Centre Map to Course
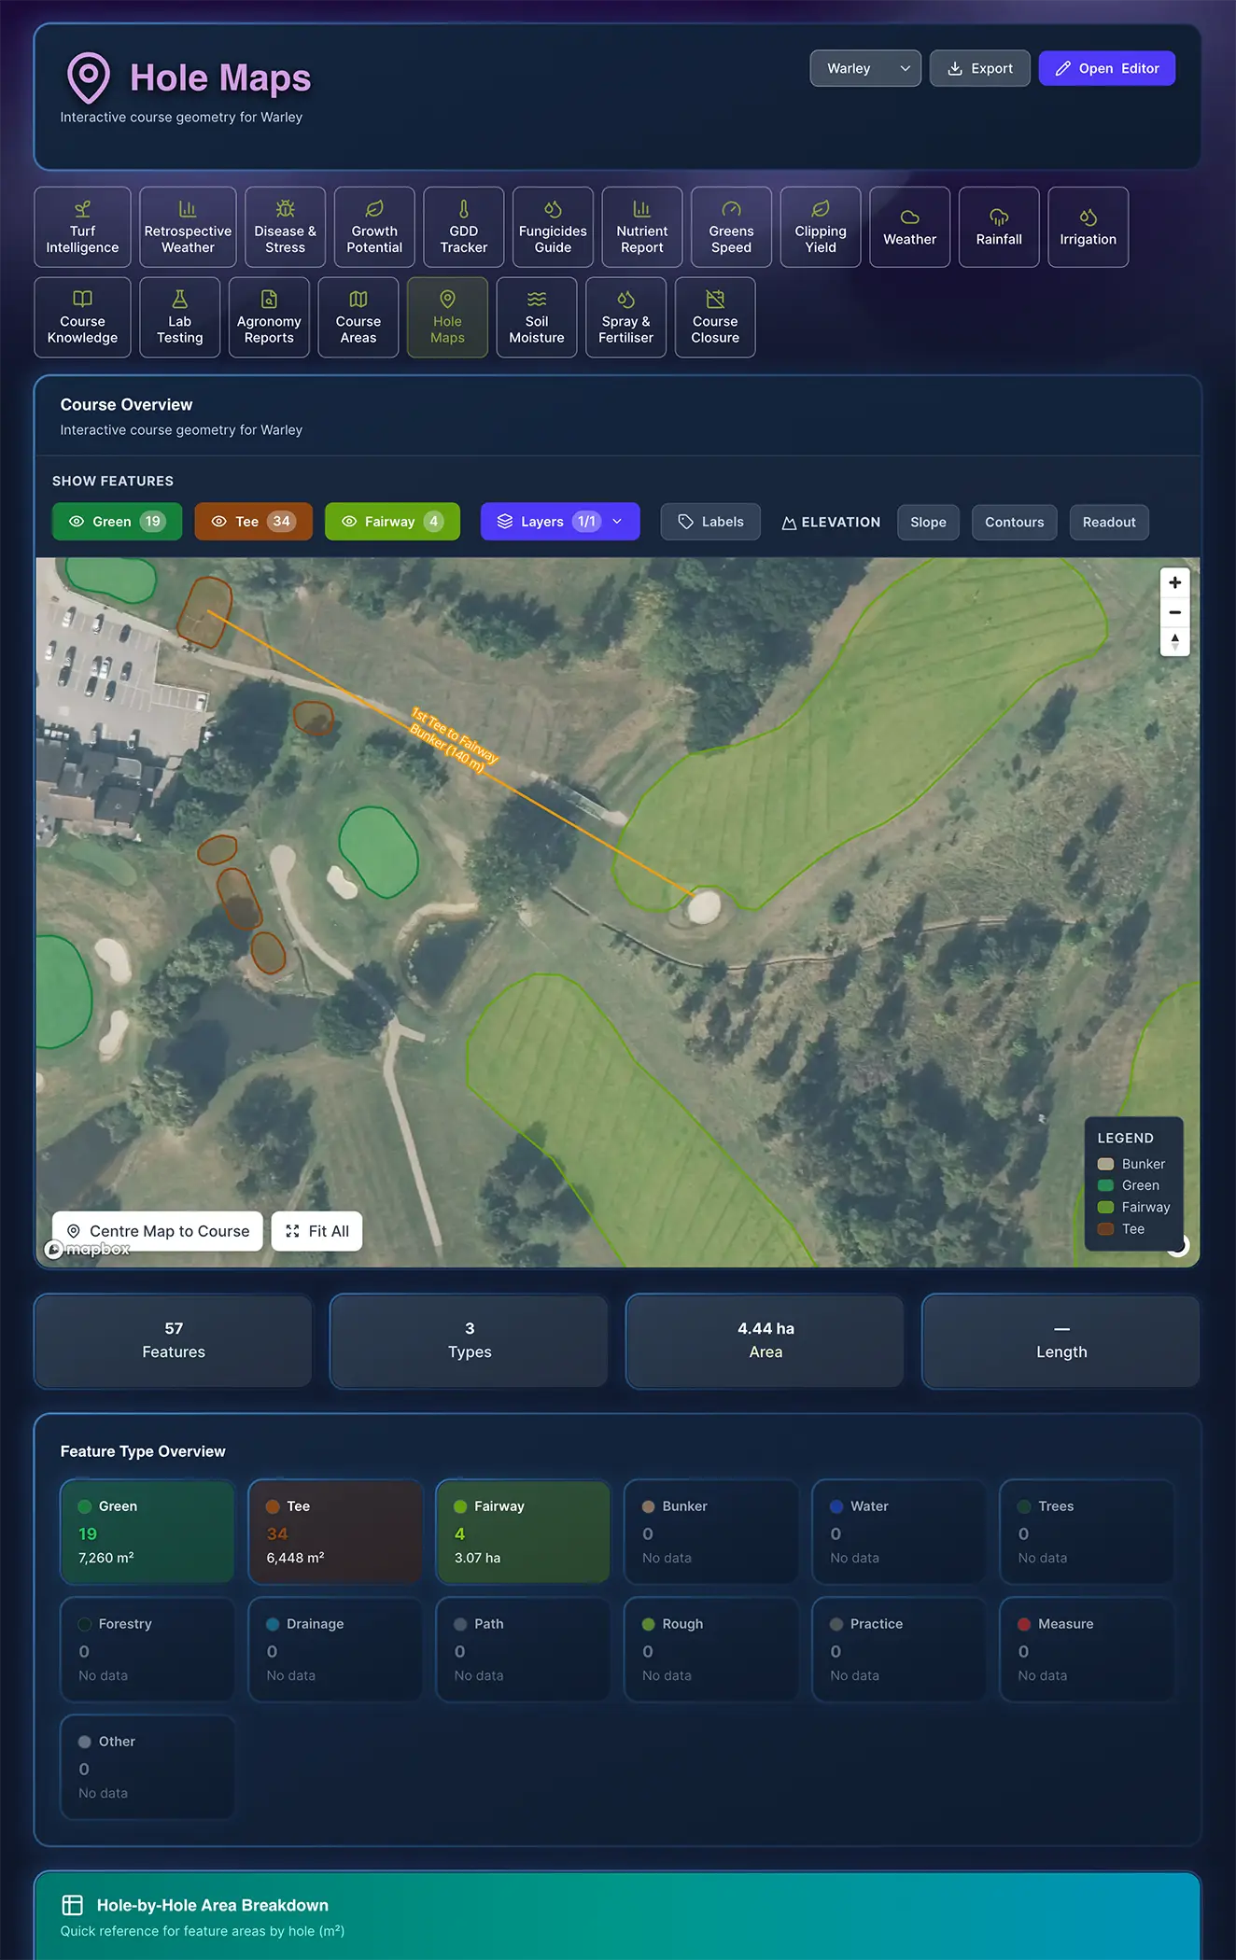Screen dimensions: 1236x1960 pyautogui.click(x=158, y=1231)
